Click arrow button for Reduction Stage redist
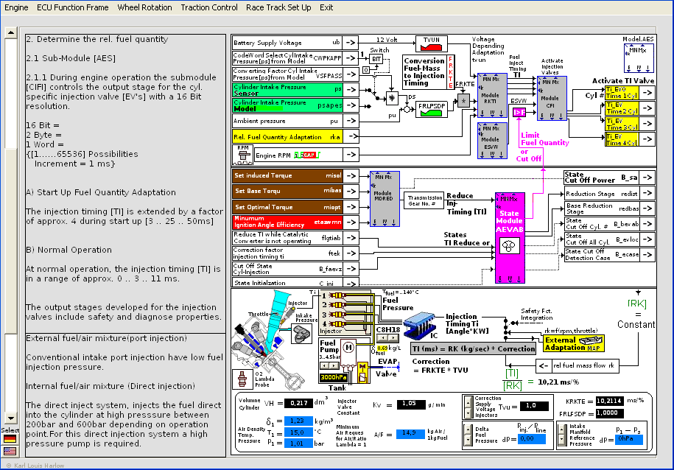This screenshot has height=470, width=674. [647, 193]
